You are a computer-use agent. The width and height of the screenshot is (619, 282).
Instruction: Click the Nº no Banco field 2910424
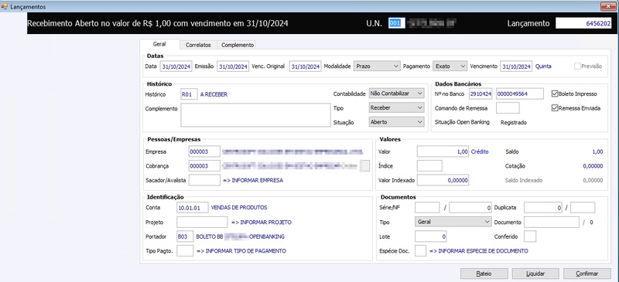click(x=480, y=93)
